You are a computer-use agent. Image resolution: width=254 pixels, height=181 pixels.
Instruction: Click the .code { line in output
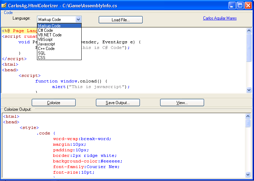46,133
